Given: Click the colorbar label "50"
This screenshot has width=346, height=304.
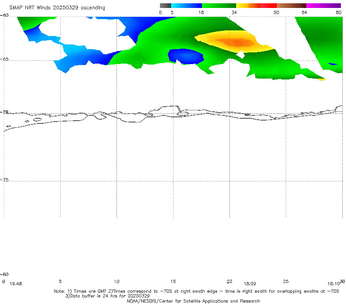Looking at the screenshot, I should [276, 12].
